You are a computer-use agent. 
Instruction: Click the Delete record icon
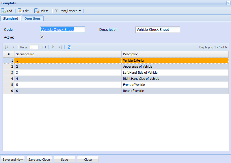click(x=36, y=11)
